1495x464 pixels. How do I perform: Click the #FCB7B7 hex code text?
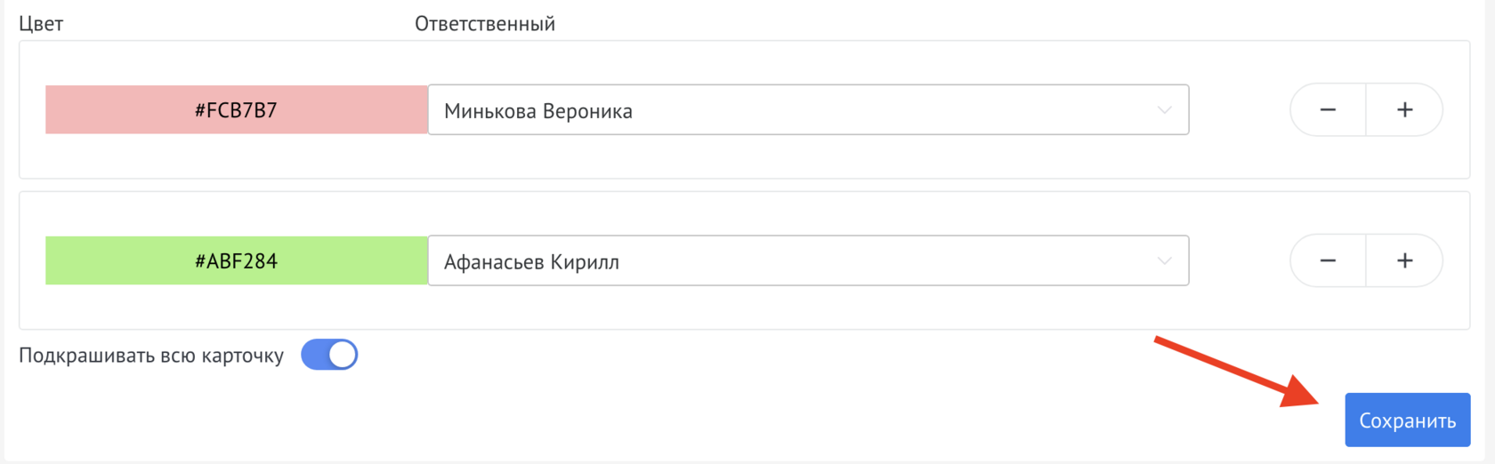pos(237,110)
